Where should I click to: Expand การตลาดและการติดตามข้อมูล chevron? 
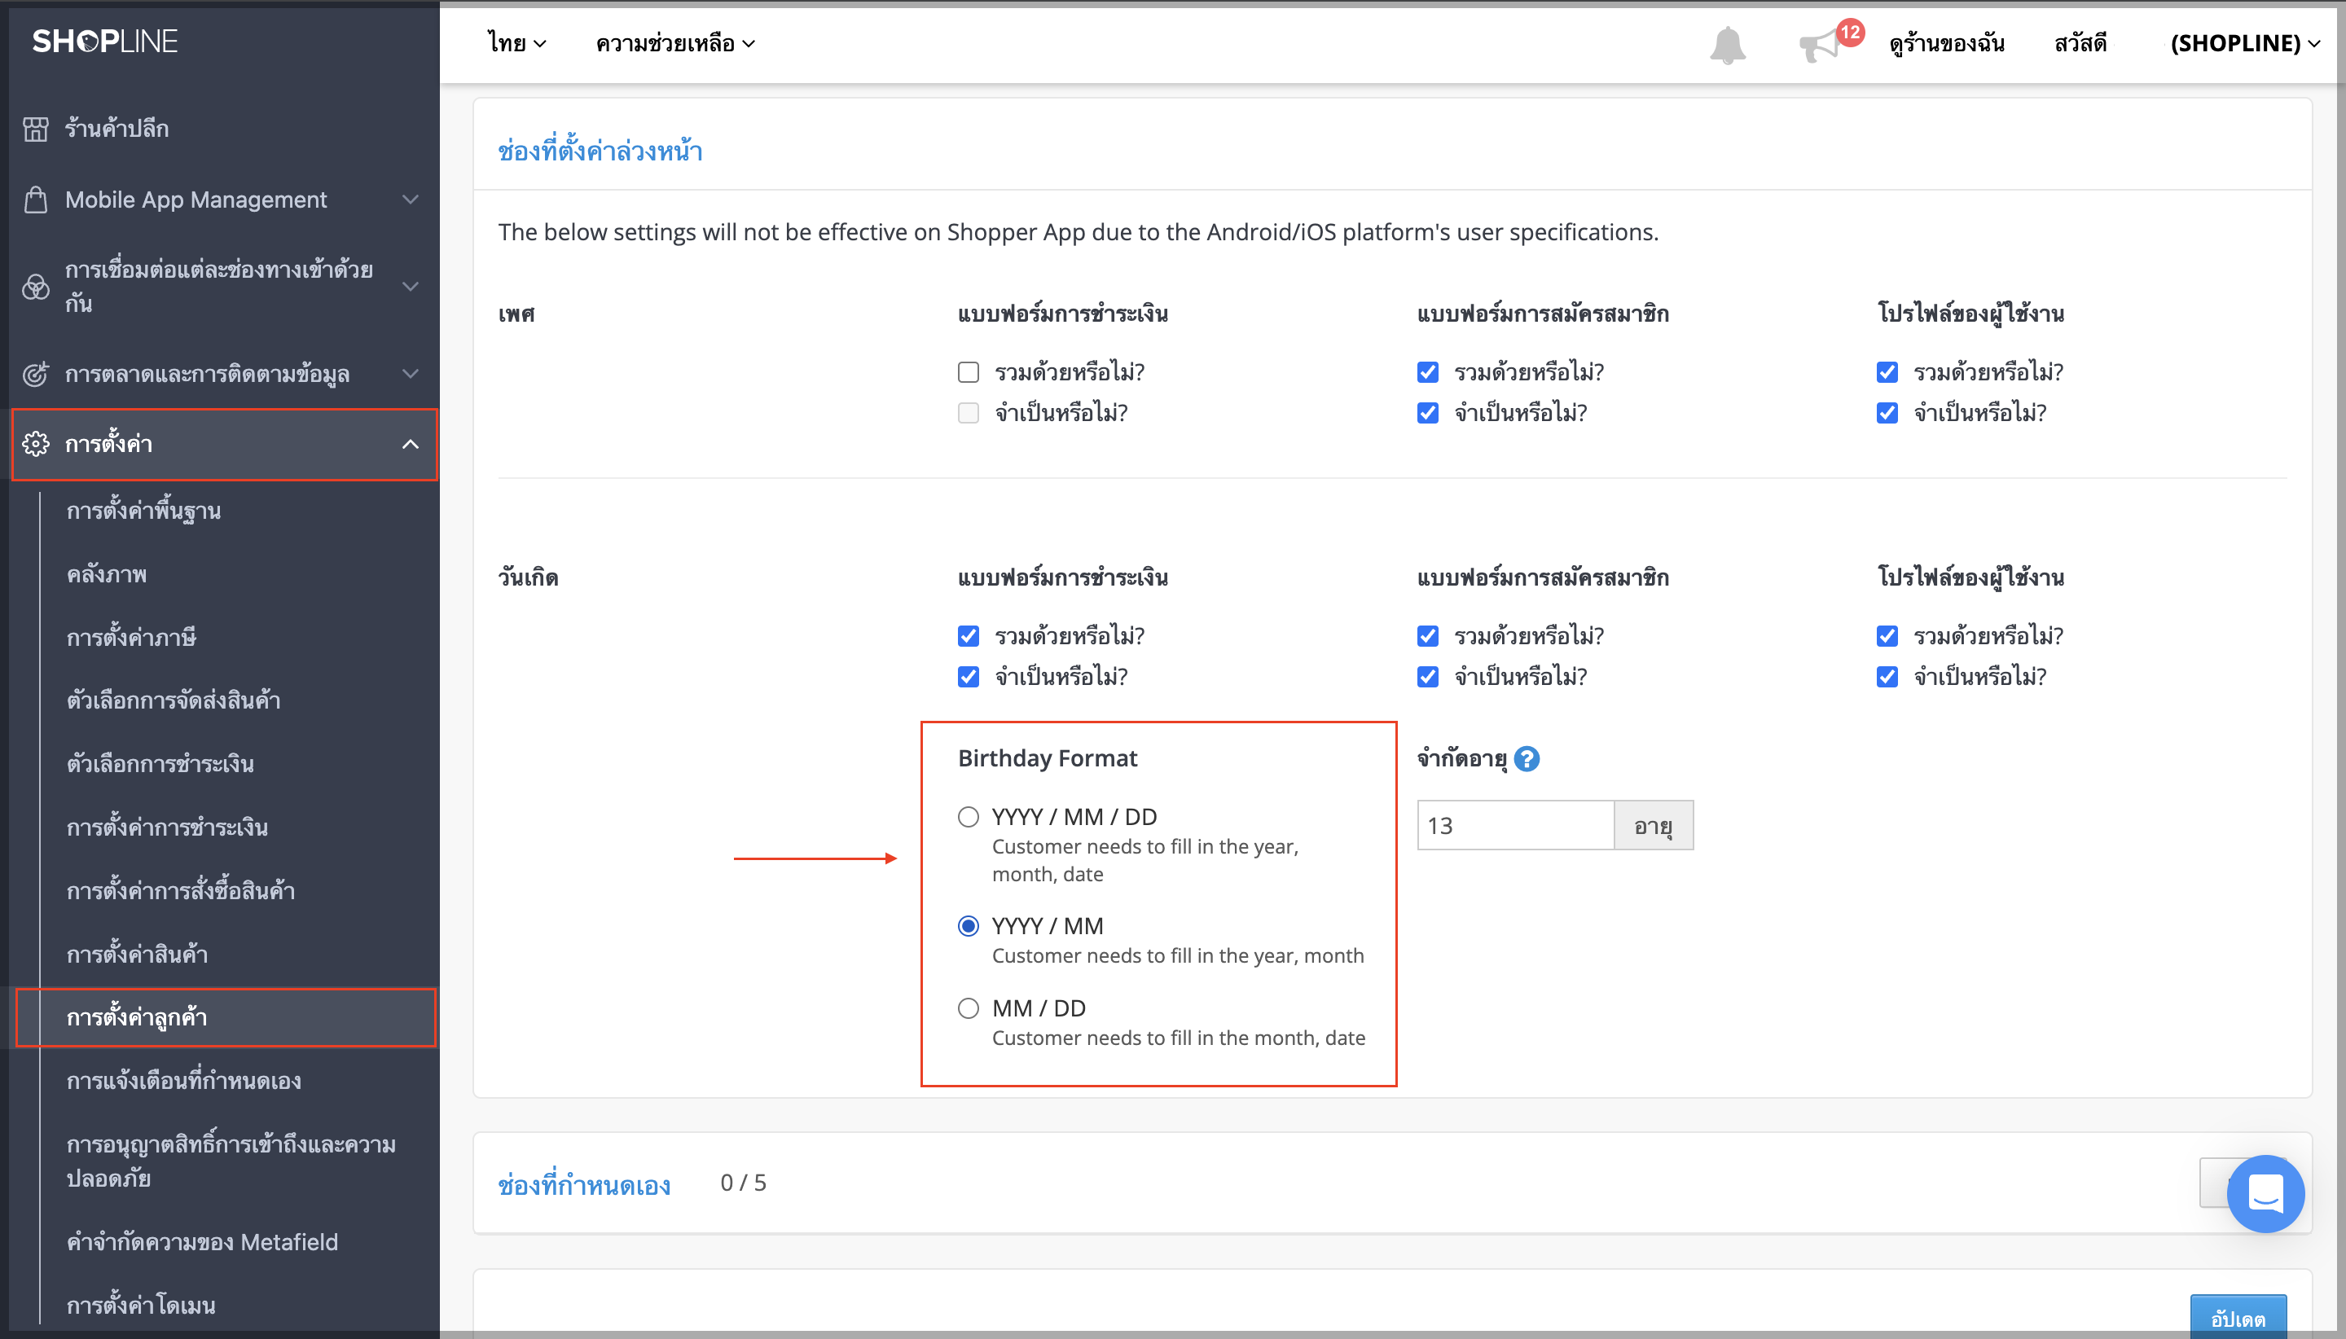[x=411, y=375]
